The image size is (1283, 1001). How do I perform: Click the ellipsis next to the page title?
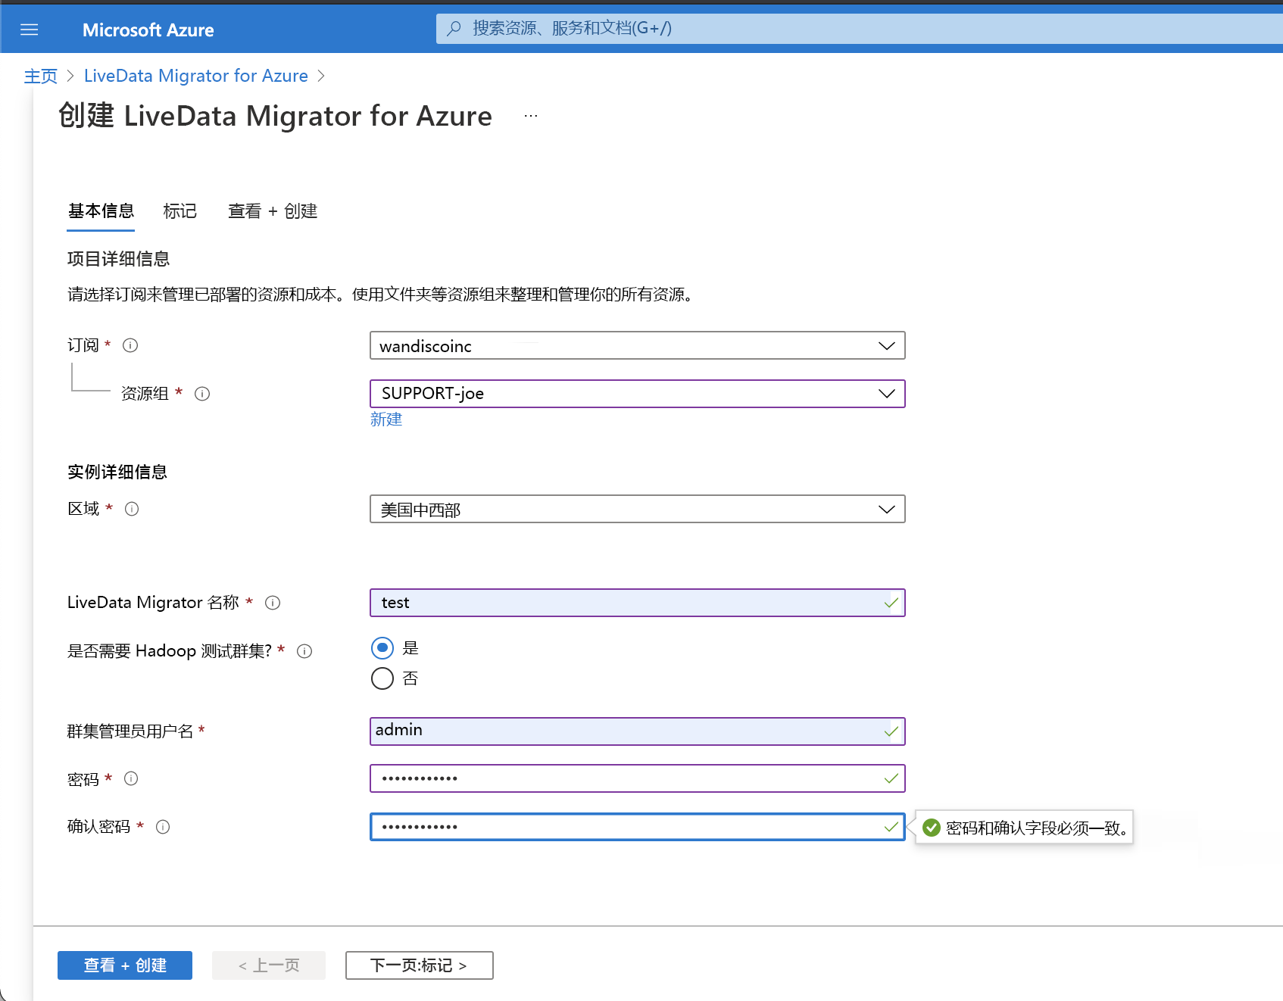(x=530, y=115)
